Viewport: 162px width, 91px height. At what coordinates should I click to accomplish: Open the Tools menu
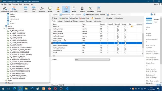point(21,4)
